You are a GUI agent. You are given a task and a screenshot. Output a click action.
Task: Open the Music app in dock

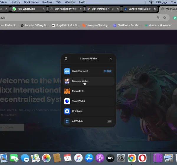pos(78,158)
